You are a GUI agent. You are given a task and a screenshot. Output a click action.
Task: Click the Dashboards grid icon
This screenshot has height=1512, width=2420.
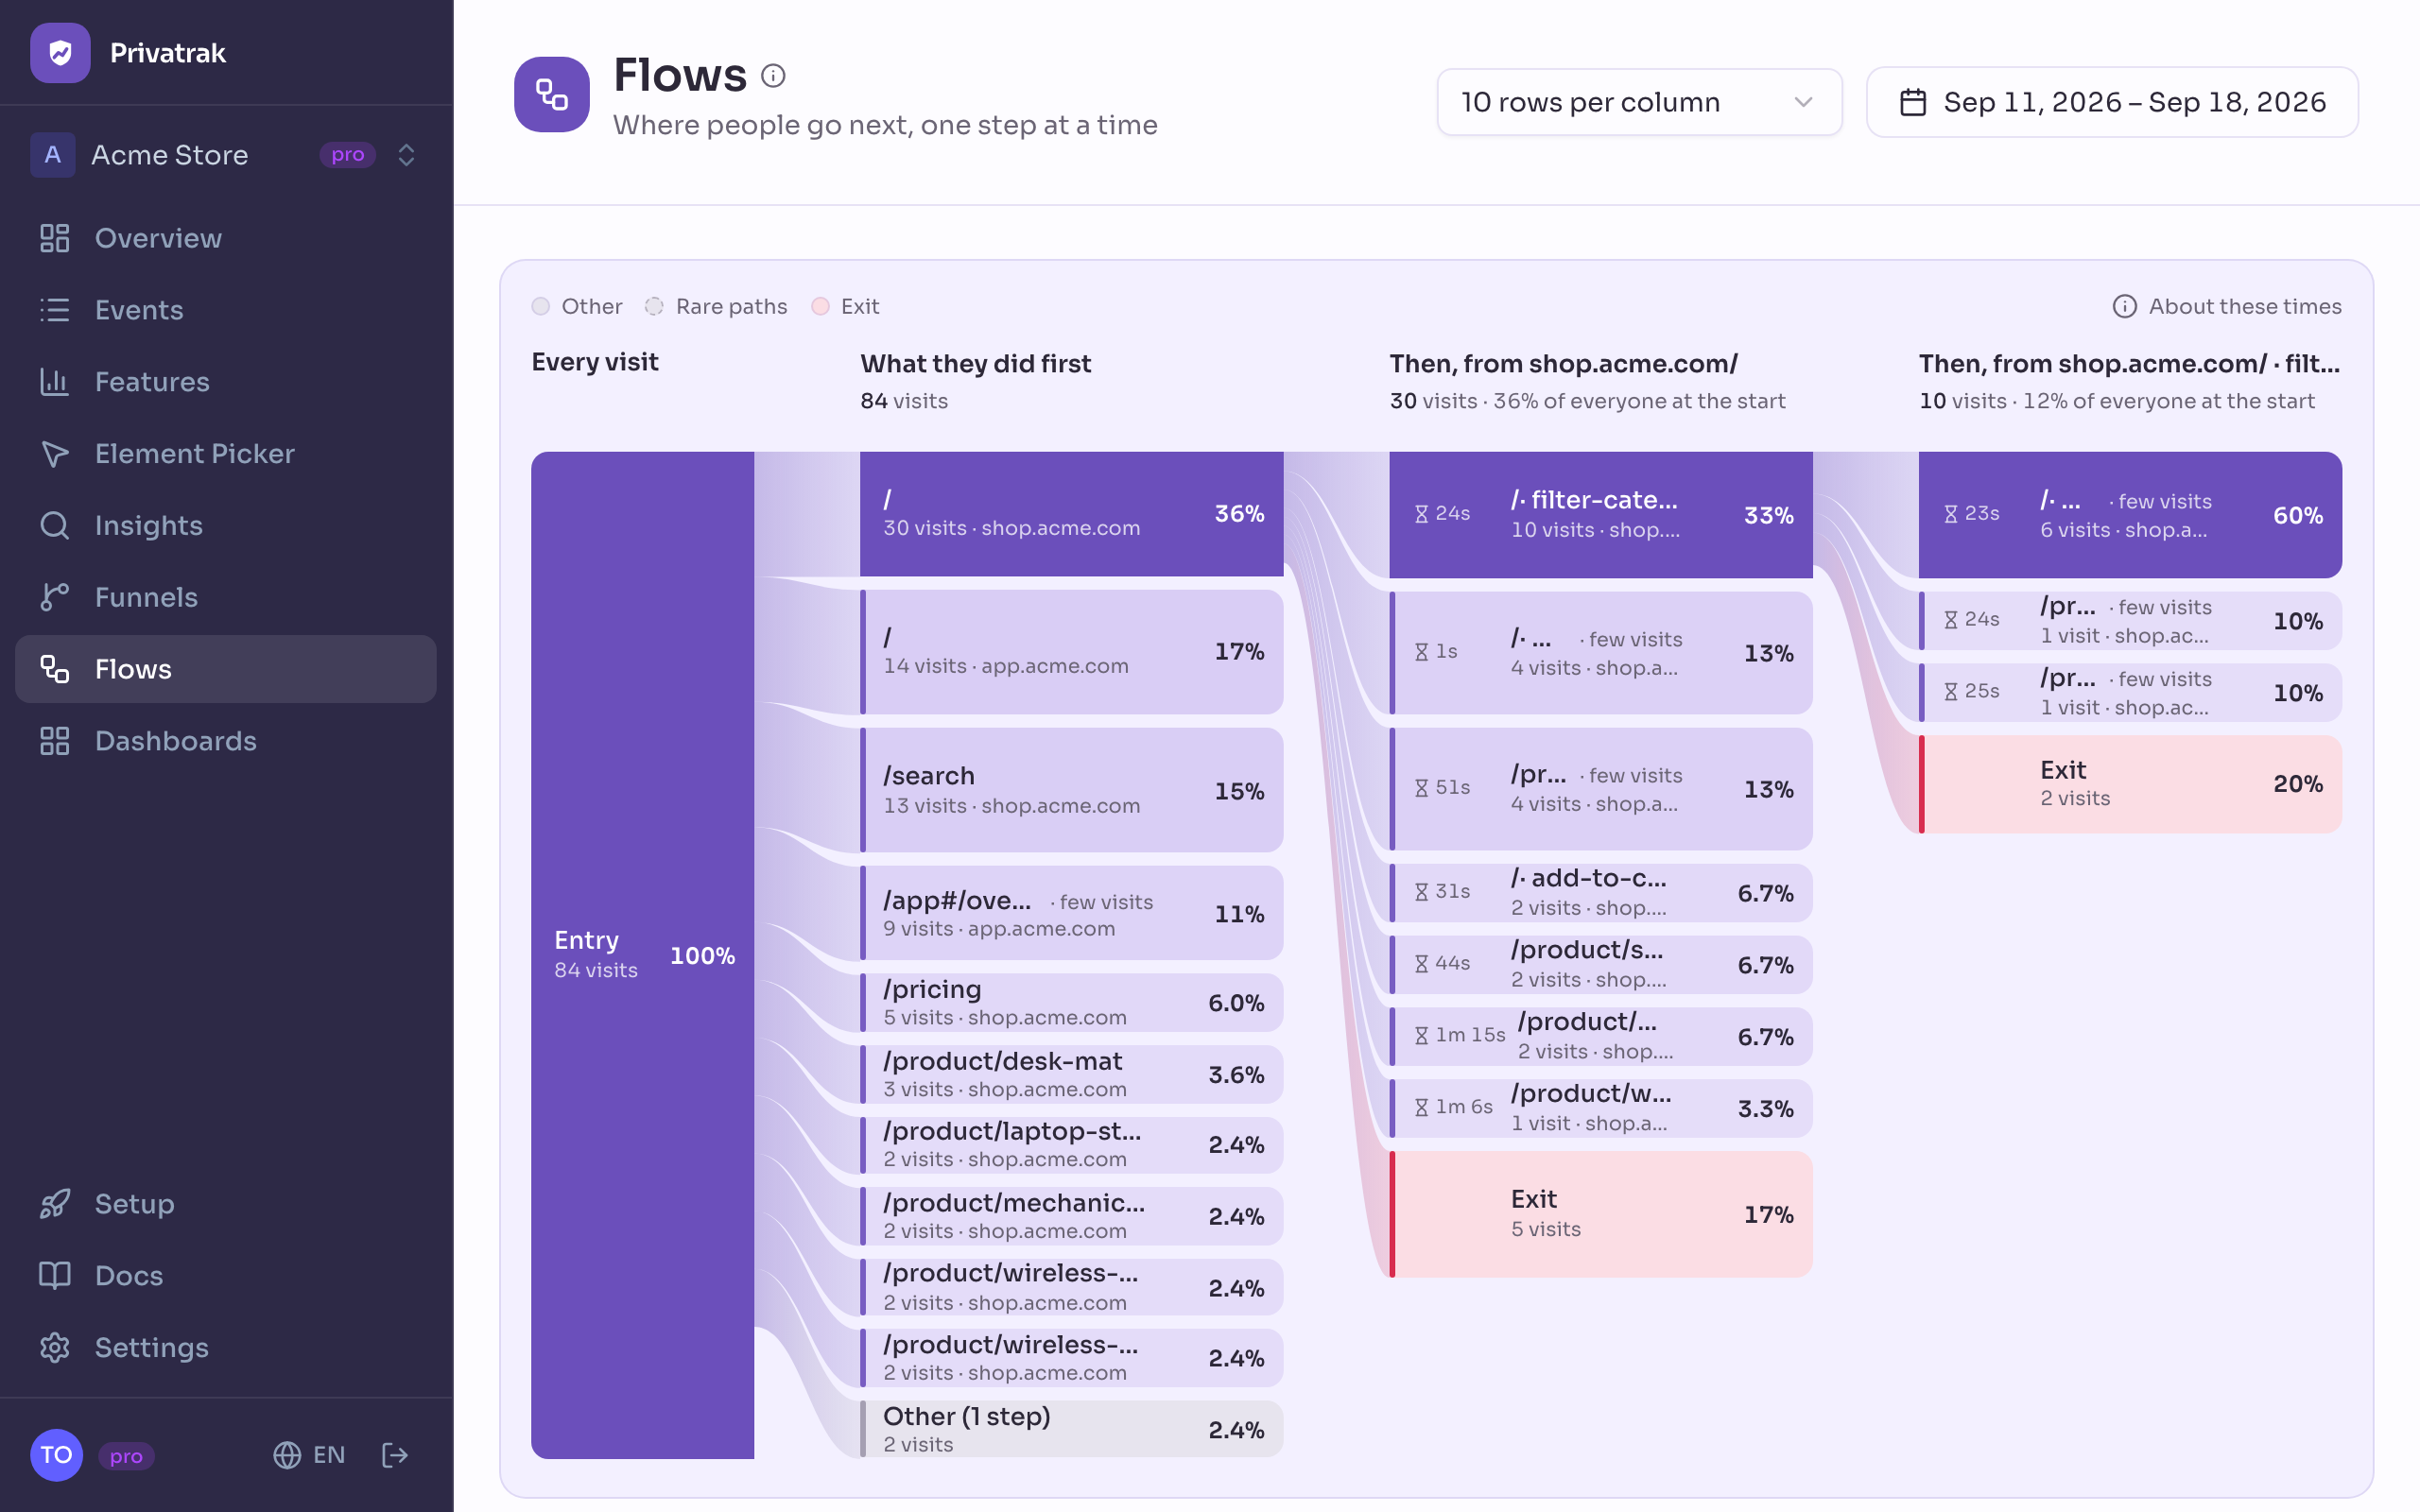pyautogui.click(x=54, y=741)
